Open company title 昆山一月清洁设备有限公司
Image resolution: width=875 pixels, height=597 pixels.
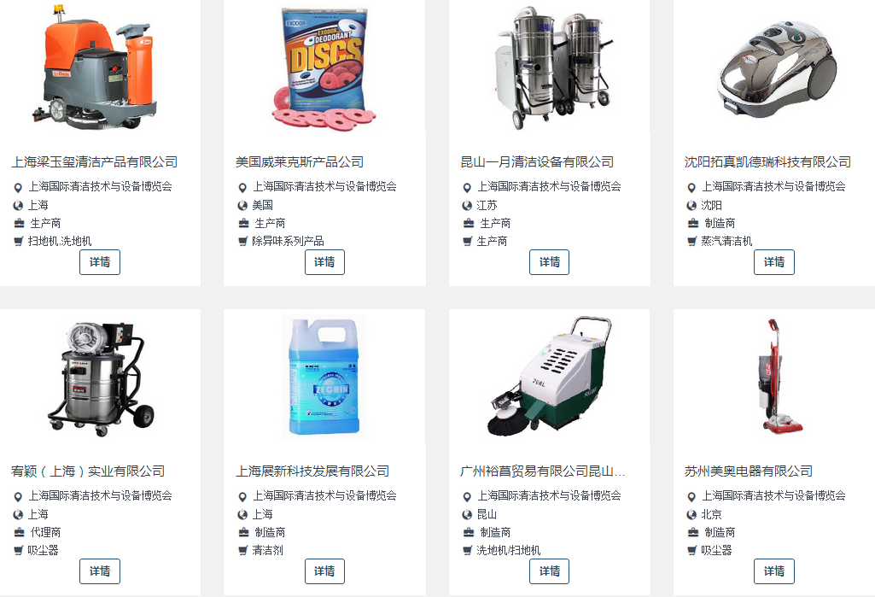coord(537,162)
